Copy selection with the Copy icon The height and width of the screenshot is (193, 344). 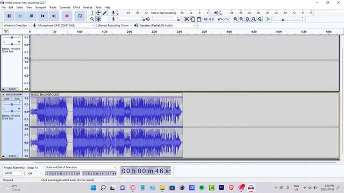coord(192,19)
